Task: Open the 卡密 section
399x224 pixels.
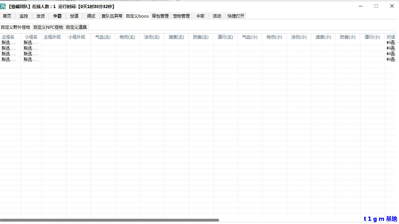Action: coord(199,16)
